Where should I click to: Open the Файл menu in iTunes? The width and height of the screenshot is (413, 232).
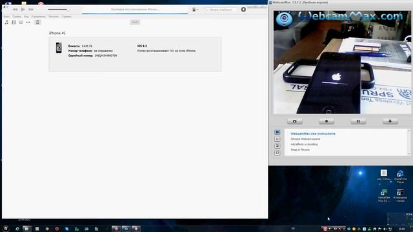pos(6,17)
